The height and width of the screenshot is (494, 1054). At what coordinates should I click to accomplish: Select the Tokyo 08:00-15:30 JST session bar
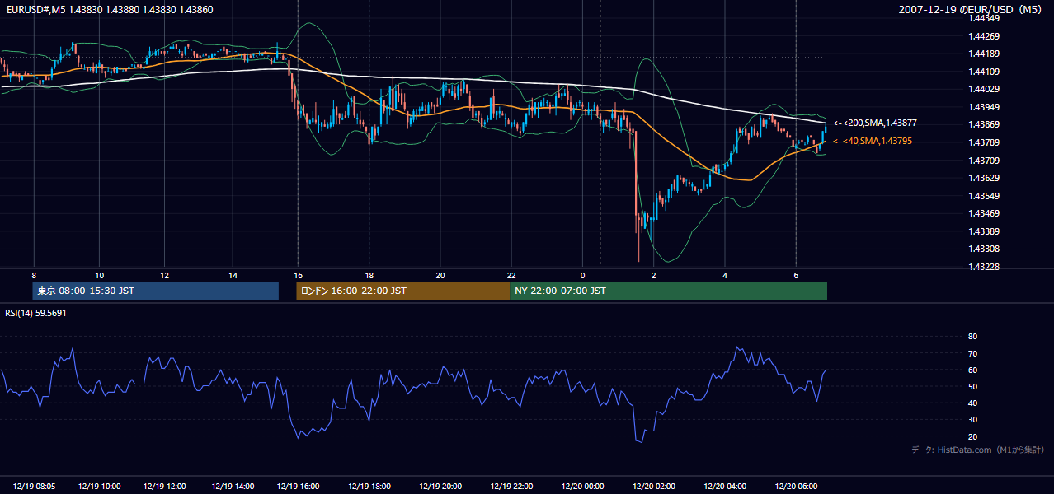point(155,291)
